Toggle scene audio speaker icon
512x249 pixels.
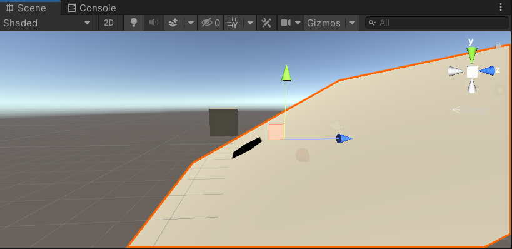(154, 23)
